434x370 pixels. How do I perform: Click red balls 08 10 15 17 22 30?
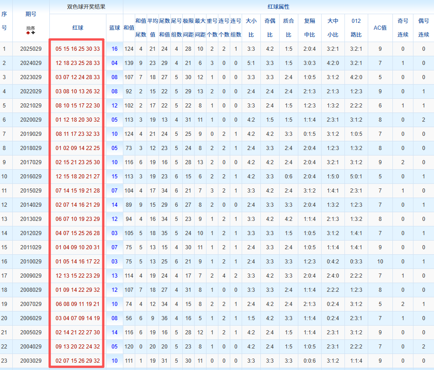click(x=78, y=106)
